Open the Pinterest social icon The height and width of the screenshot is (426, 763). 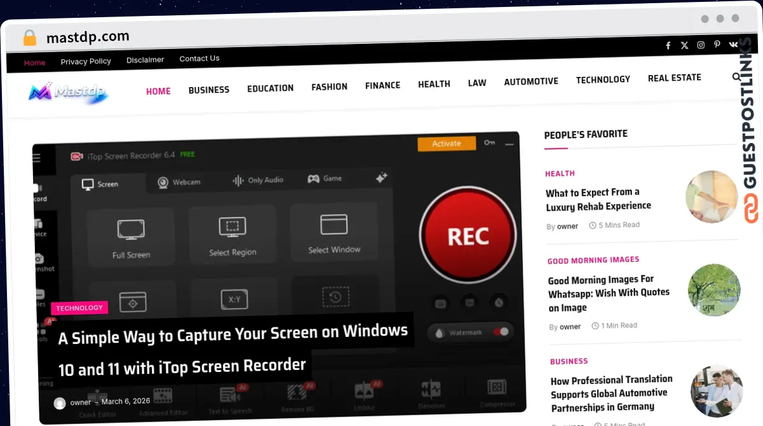717,45
